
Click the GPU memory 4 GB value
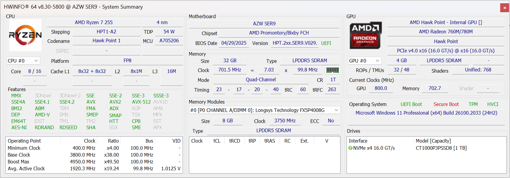point(401,61)
